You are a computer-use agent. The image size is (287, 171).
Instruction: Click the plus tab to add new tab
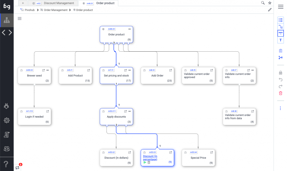pyautogui.click(x=23, y=3)
